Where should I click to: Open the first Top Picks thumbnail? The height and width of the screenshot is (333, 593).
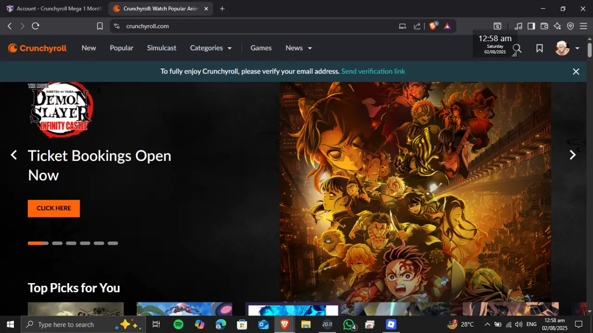[x=76, y=308]
